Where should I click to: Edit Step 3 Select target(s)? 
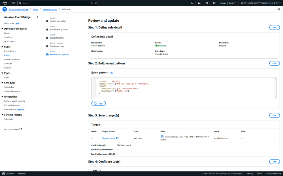pyautogui.click(x=274, y=115)
